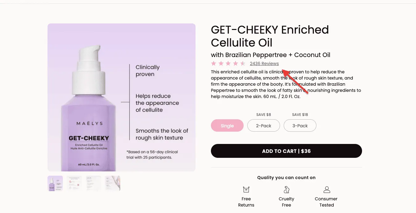Select the 3-Pack purchase option
The width and height of the screenshot is (416, 213).
300,125
